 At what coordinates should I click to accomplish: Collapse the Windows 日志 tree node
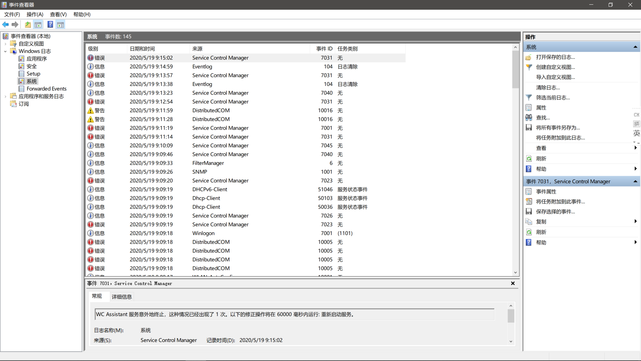(5, 51)
